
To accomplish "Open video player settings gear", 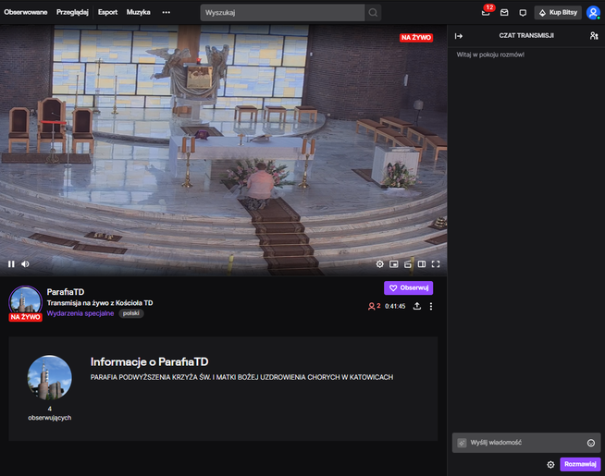I will 379,263.
